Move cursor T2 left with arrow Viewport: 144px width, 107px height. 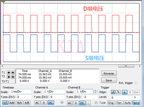pos(9,77)
